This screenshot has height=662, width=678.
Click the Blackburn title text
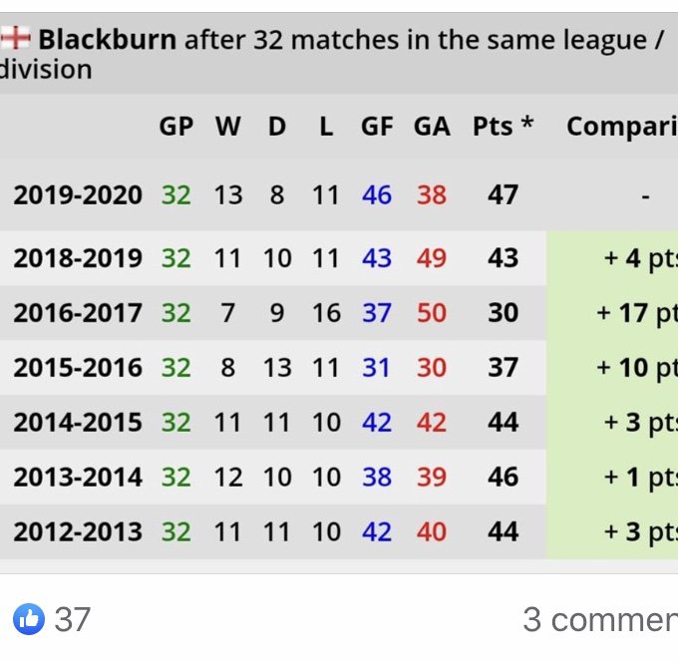(108, 39)
